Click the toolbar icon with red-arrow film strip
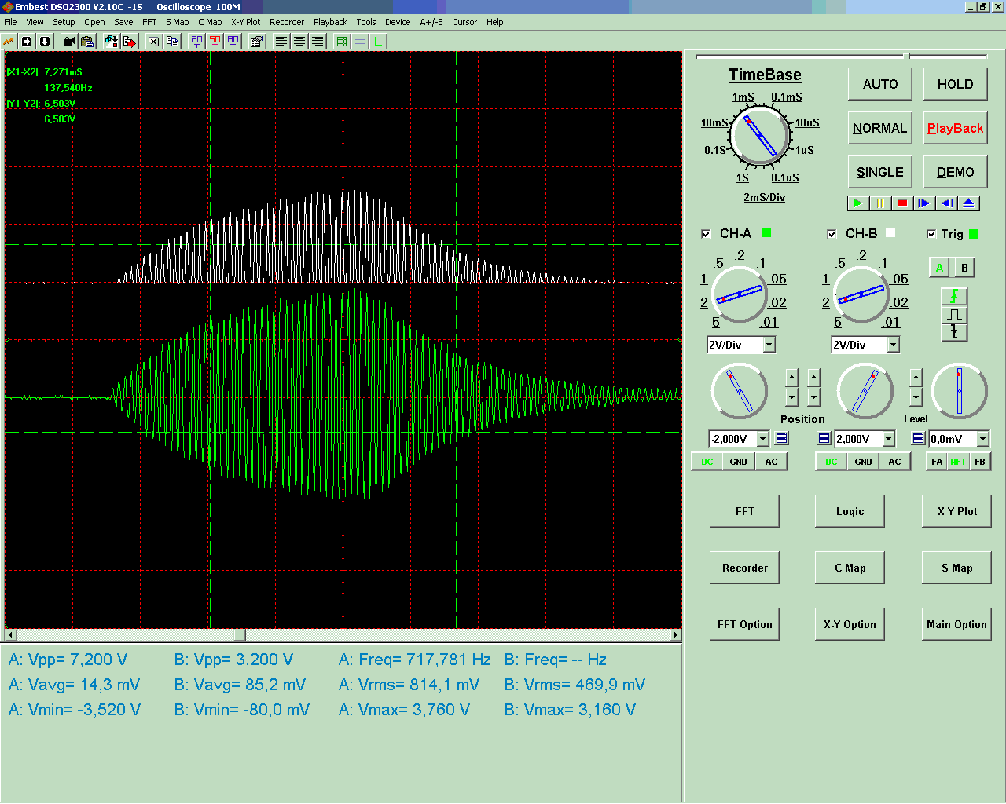The width and height of the screenshot is (1006, 804). click(x=130, y=42)
